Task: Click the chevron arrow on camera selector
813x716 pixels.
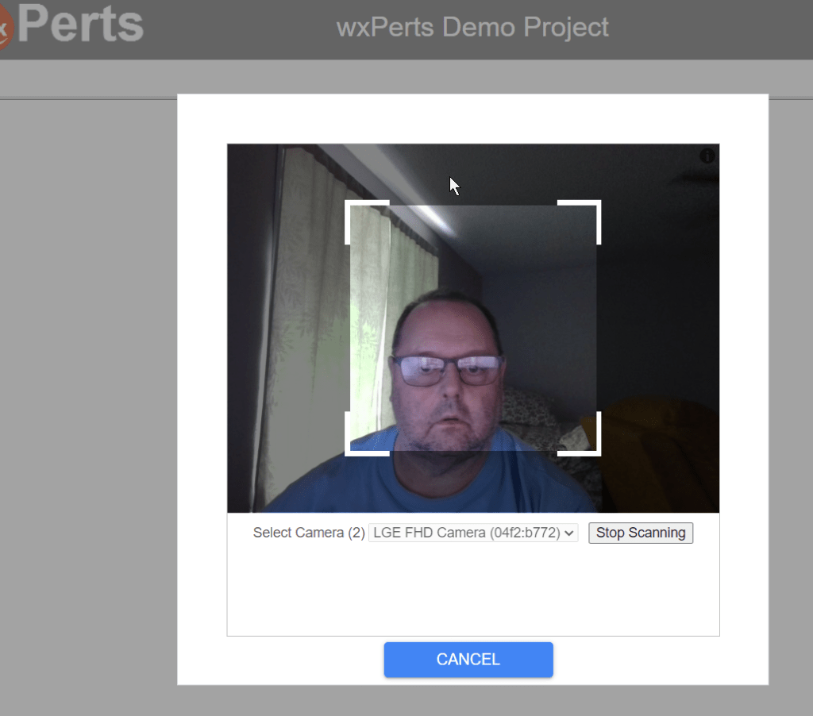Action: pos(569,533)
